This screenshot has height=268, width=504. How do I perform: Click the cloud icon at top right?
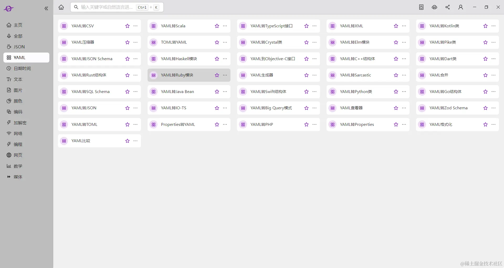pos(434,7)
